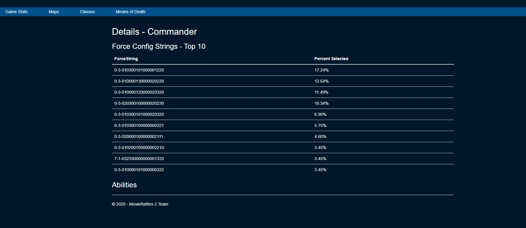
Task: Click the 17.24% percentage value
Action: point(321,70)
